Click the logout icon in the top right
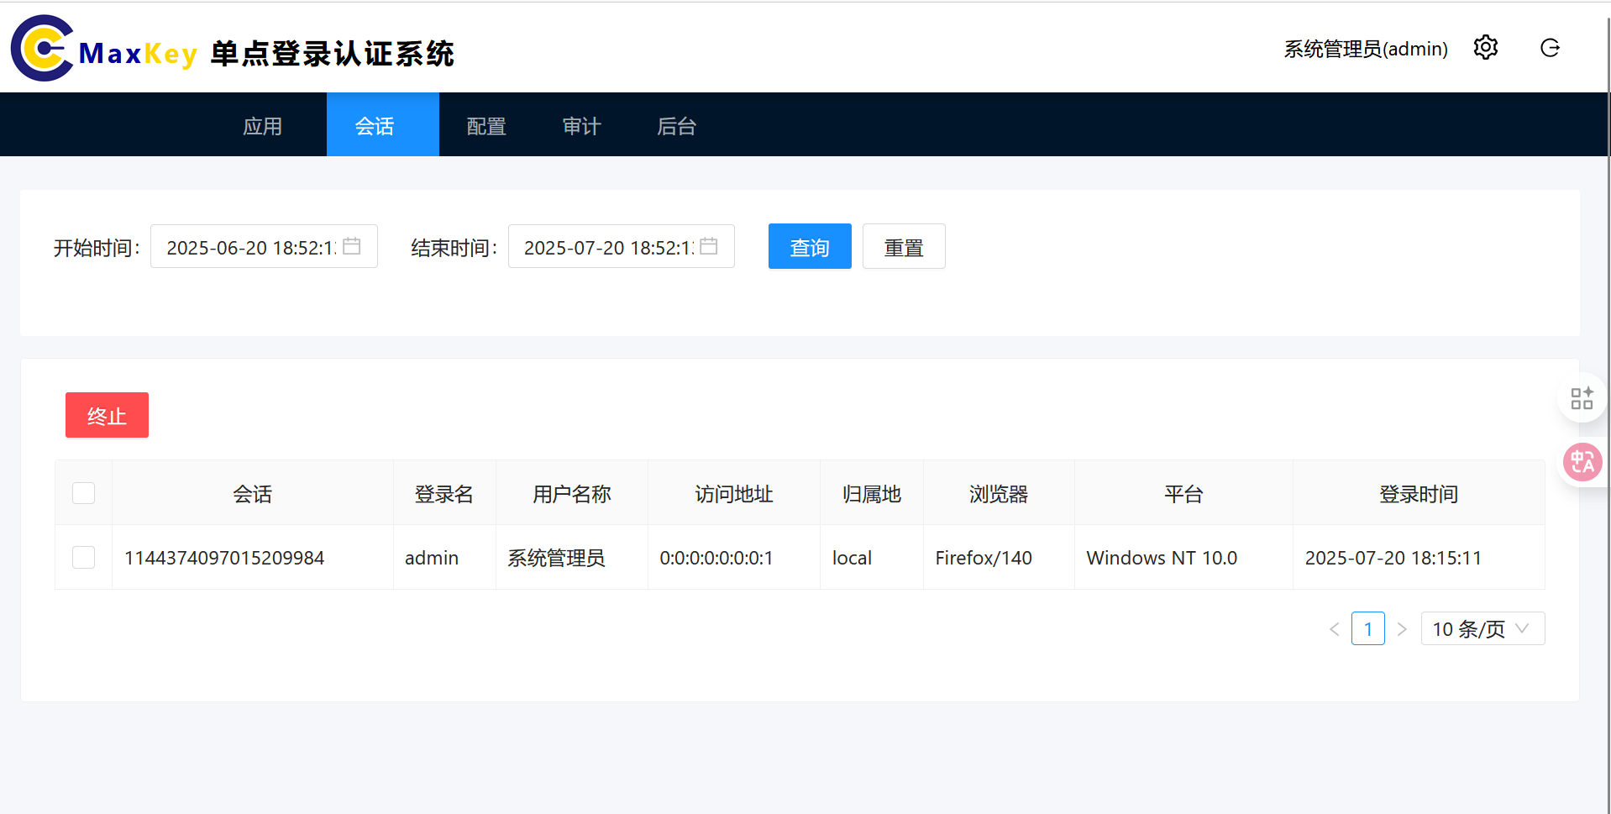The image size is (1611, 814). (1550, 48)
